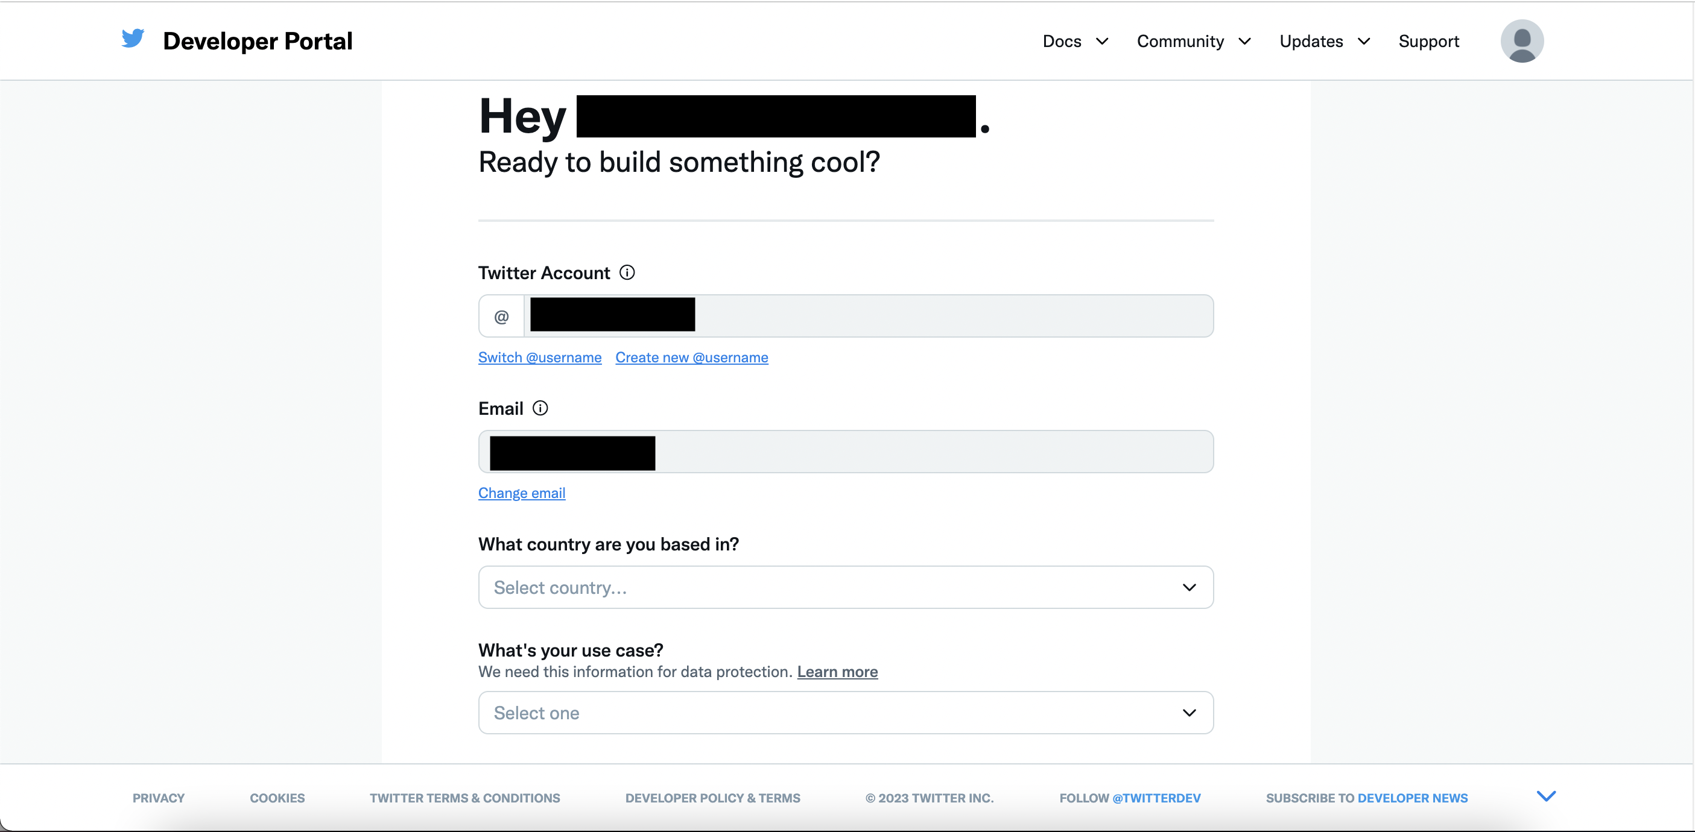This screenshot has width=1695, height=832.
Task: Open the Select country dropdown
Action: (846, 587)
